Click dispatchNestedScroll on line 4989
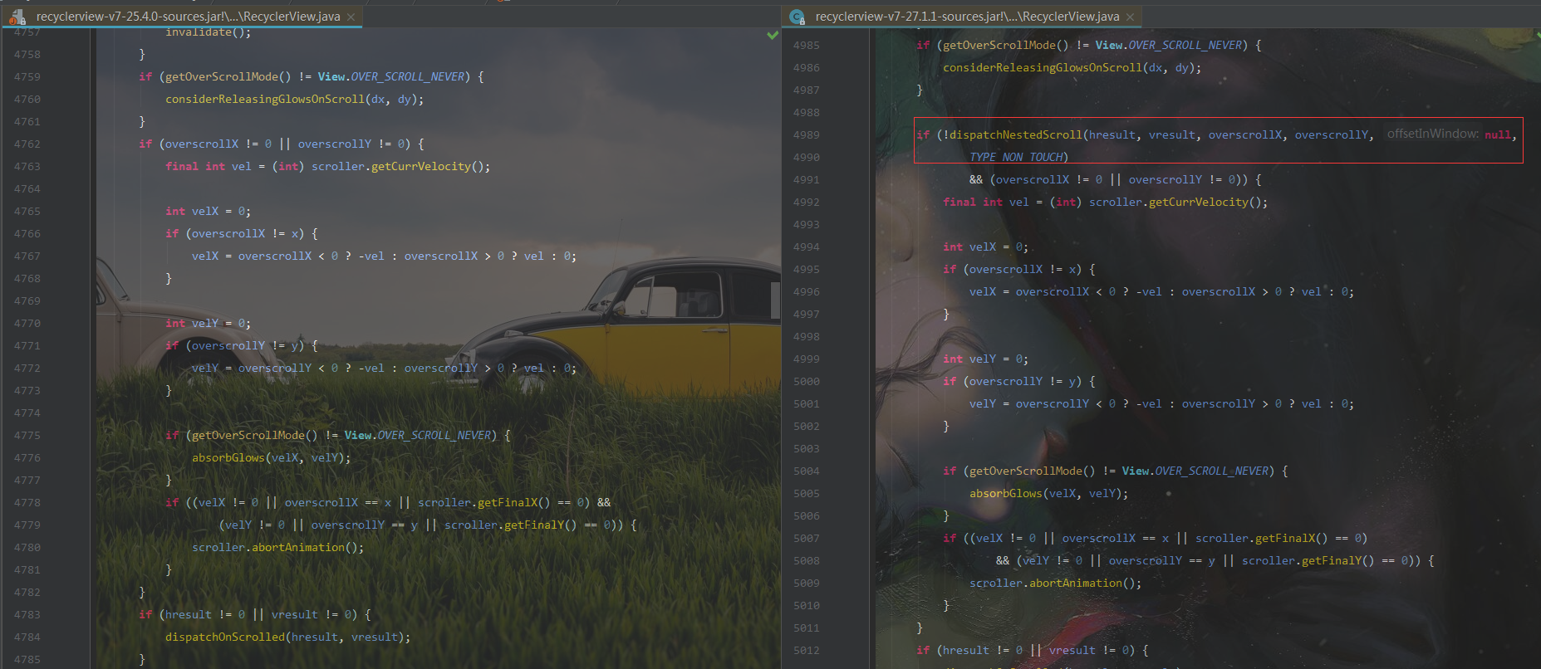This screenshot has width=1541, height=669. point(1016,134)
